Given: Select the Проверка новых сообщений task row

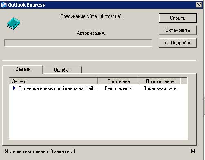Looking at the screenshot, I should click(x=98, y=88).
